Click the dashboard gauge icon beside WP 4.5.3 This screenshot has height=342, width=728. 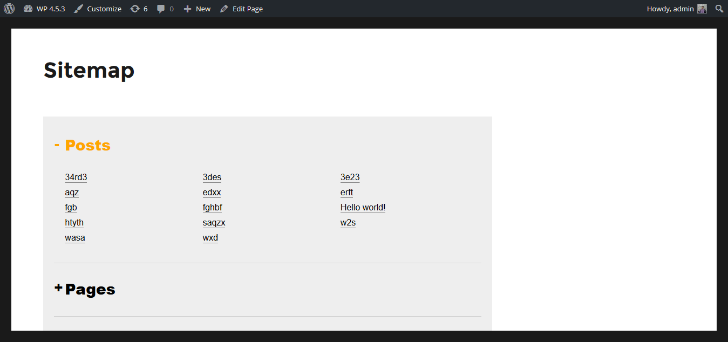point(28,9)
